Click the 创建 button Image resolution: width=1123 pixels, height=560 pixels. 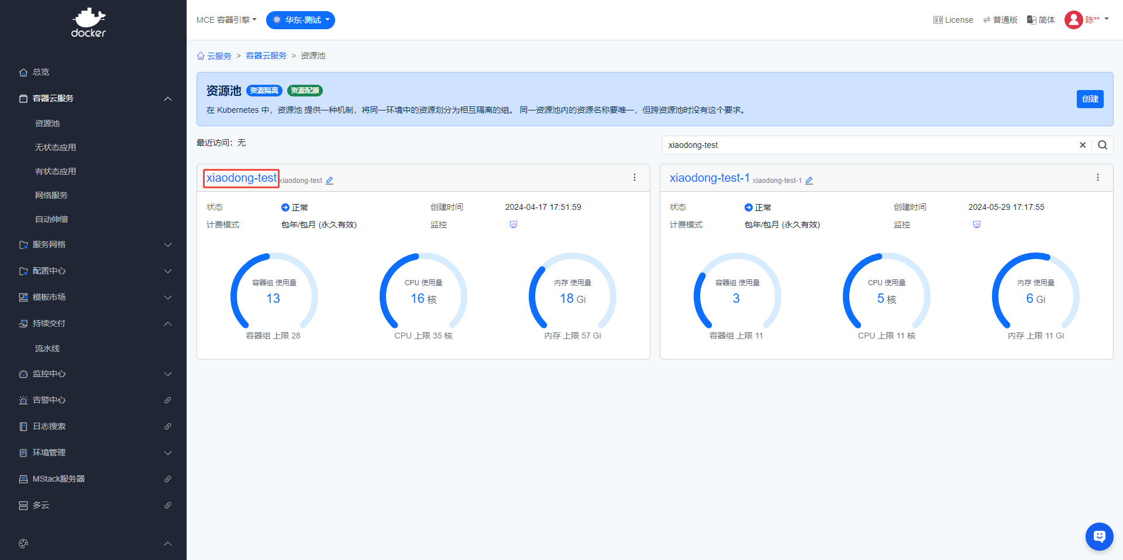click(x=1090, y=99)
